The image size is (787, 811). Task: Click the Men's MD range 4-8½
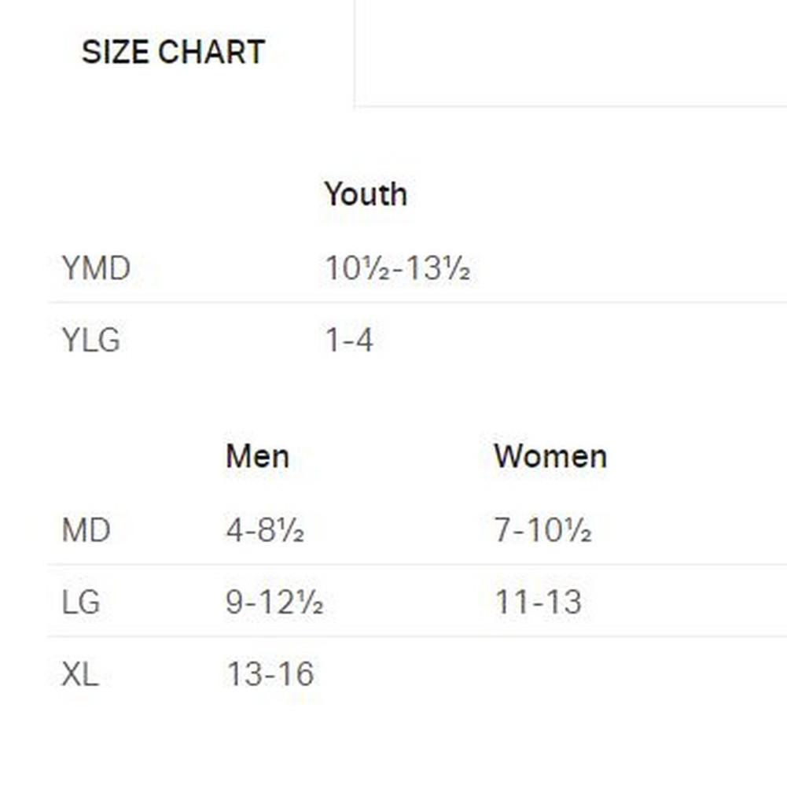265,531
